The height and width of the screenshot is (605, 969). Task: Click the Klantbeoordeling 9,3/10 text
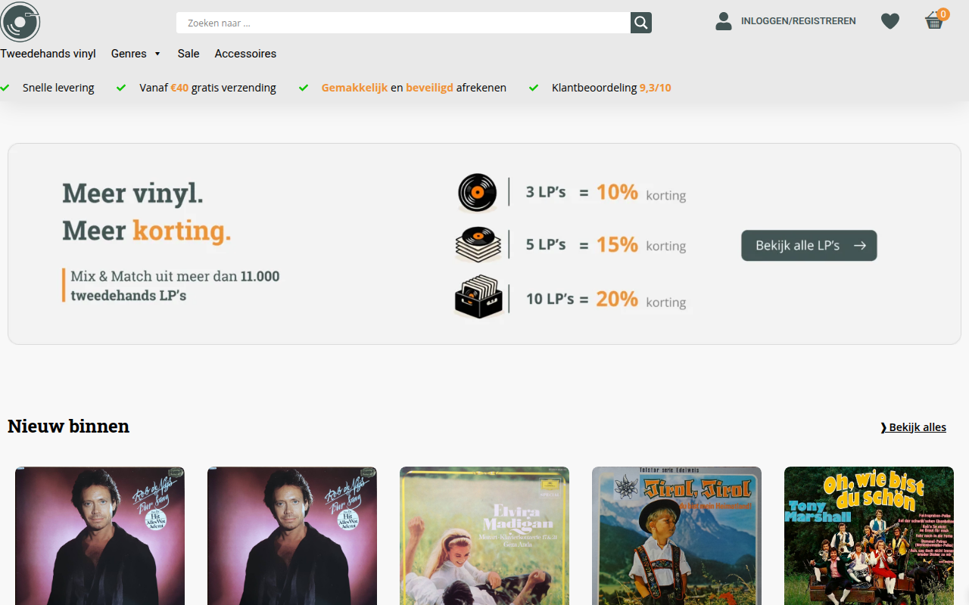tap(612, 88)
